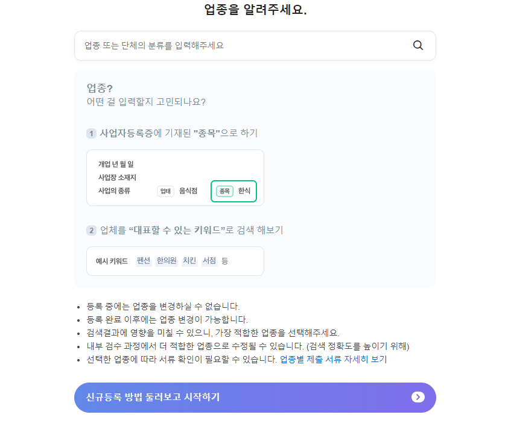Click the 업태 tag label
The height and width of the screenshot is (441, 508).
[166, 190]
